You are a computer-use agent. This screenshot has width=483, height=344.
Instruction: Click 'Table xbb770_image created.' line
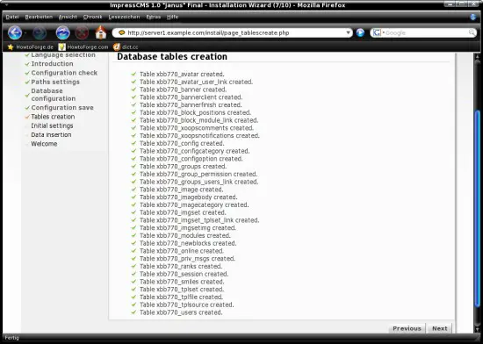click(182, 190)
